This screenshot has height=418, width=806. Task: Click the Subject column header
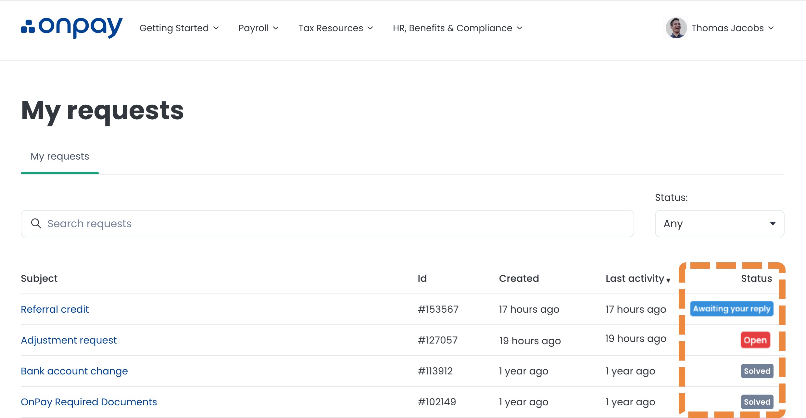click(x=39, y=279)
